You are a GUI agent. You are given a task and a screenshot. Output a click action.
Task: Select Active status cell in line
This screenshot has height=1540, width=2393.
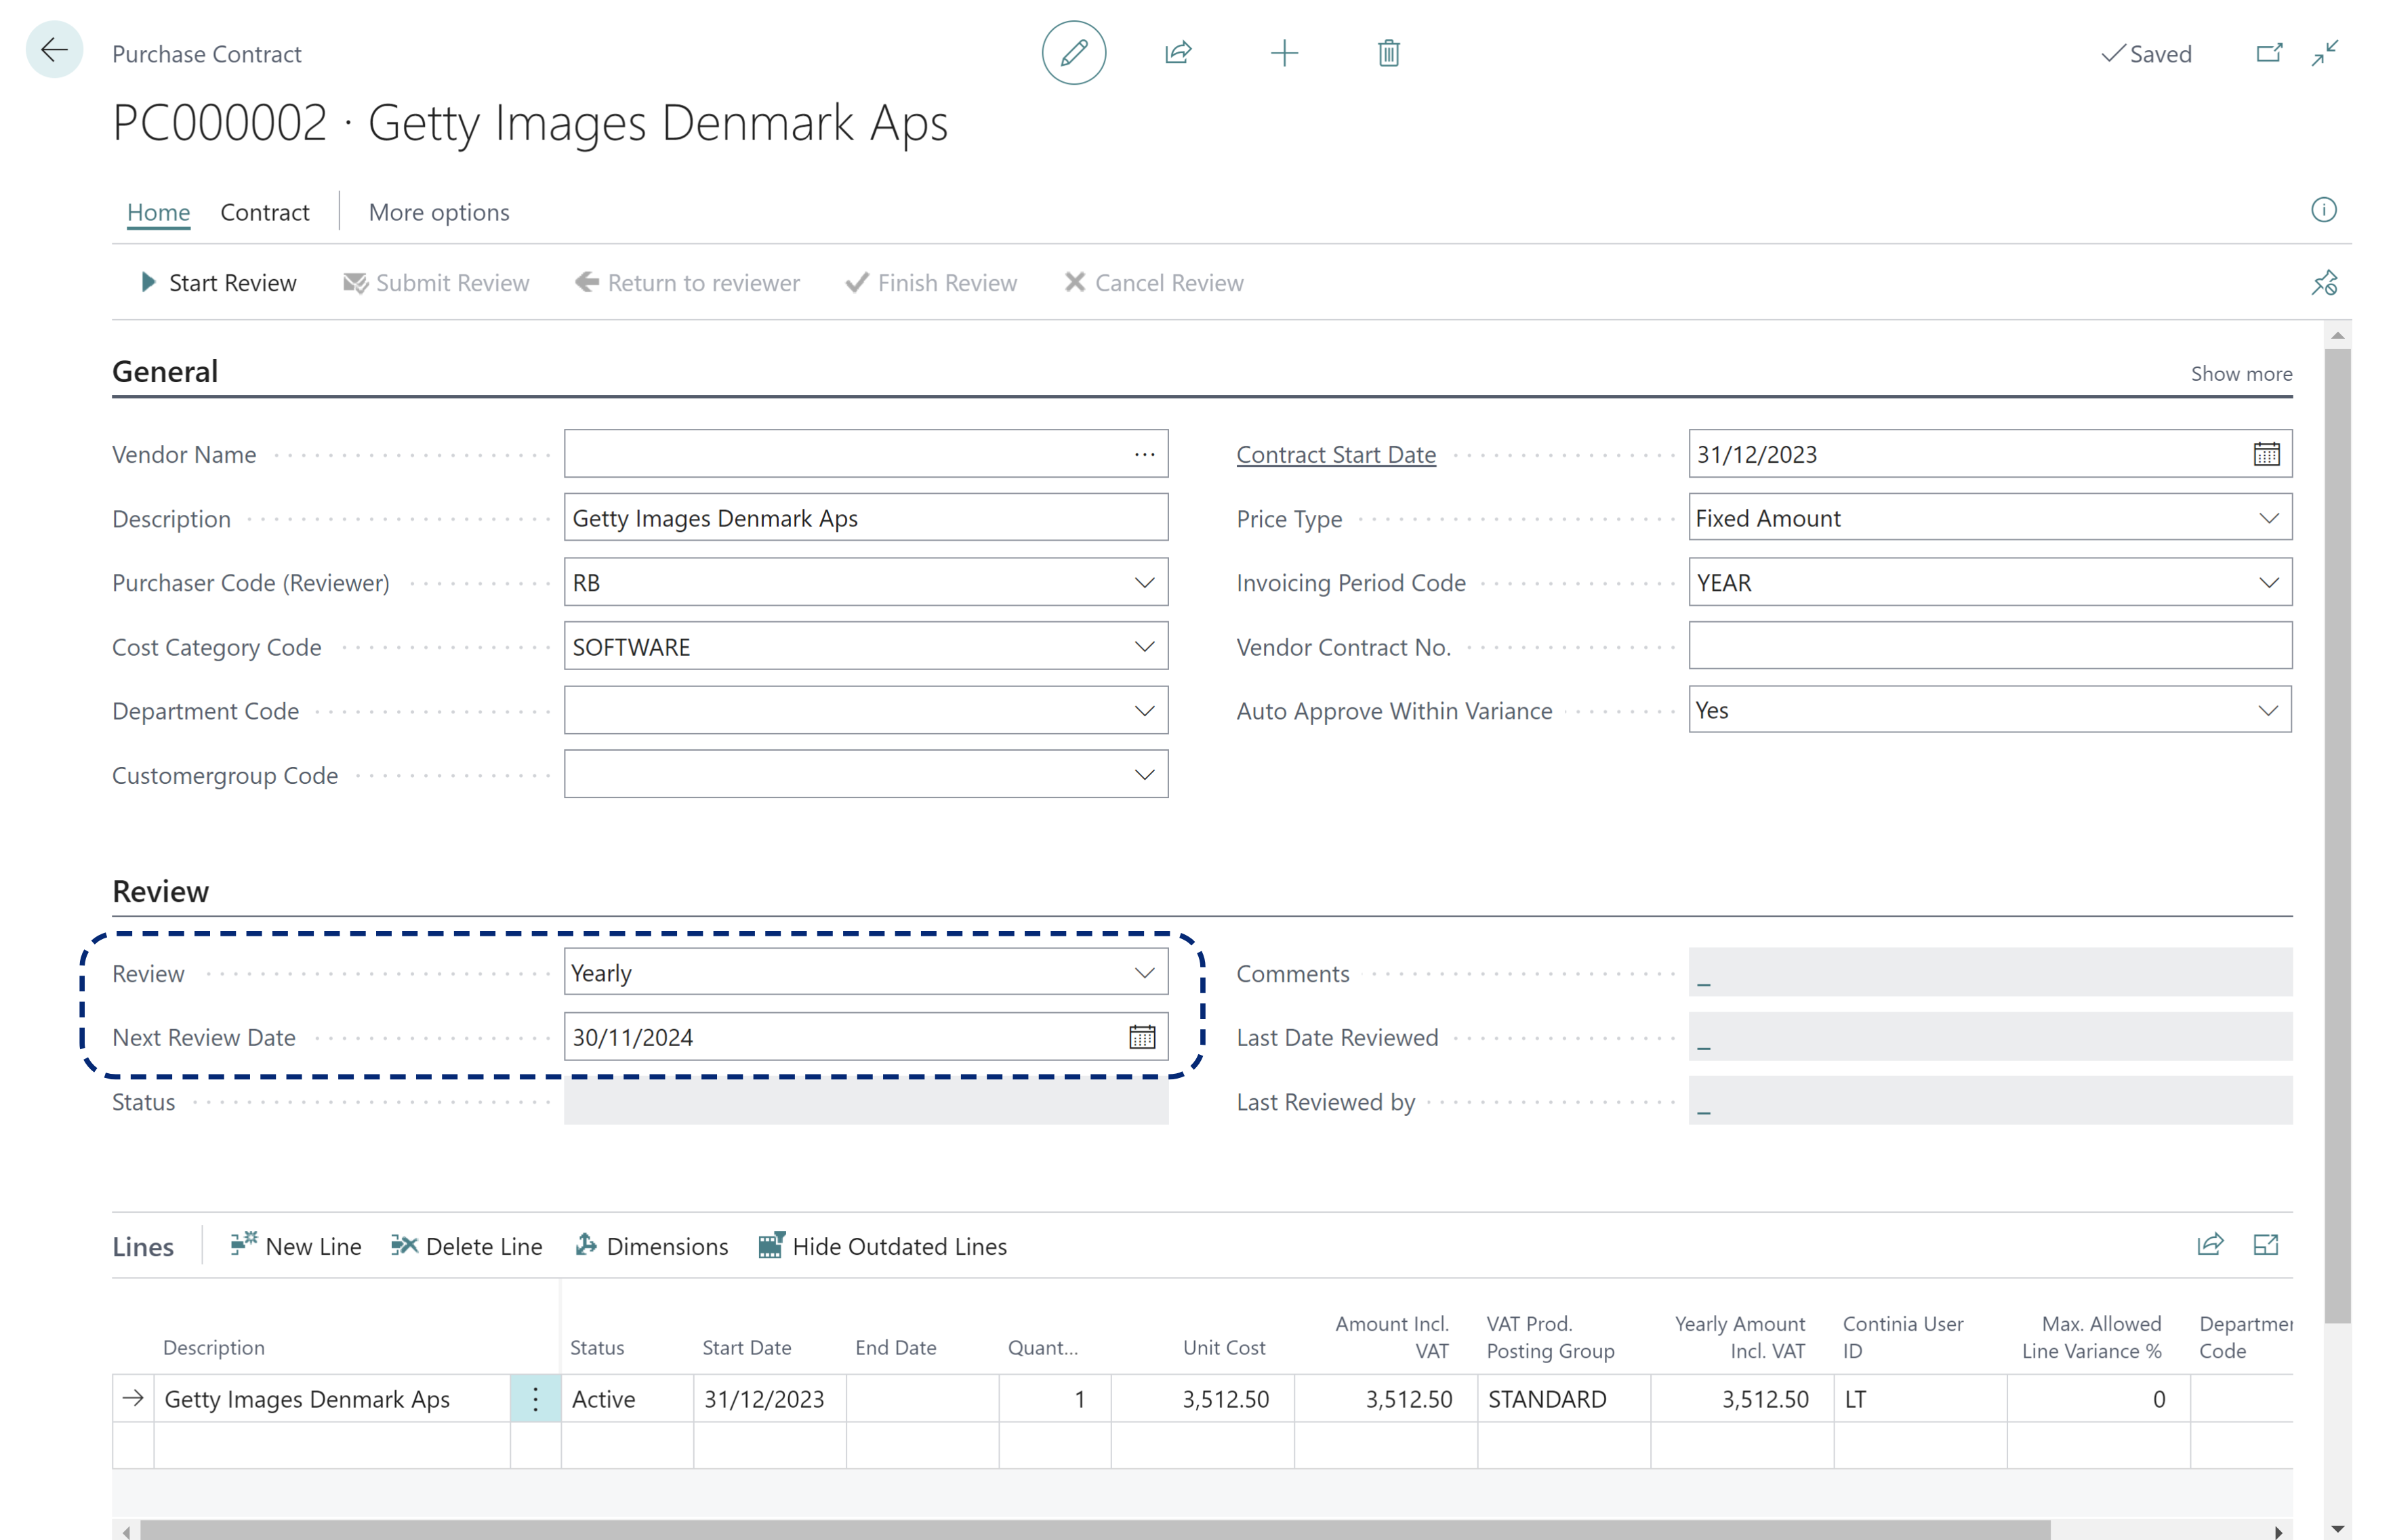pos(626,1399)
